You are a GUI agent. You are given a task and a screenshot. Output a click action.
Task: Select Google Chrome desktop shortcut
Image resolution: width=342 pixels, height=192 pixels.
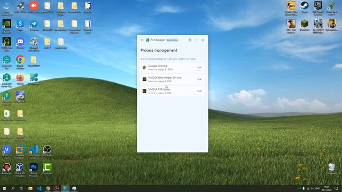[20, 62]
